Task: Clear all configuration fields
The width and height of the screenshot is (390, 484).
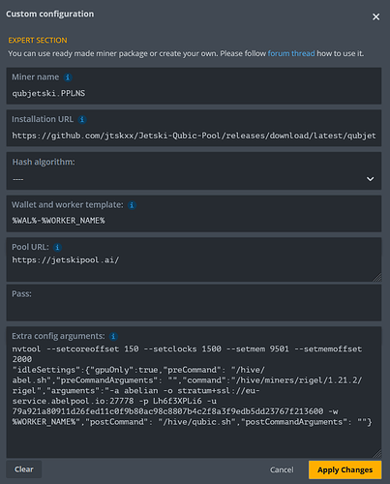Action: tap(24, 469)
